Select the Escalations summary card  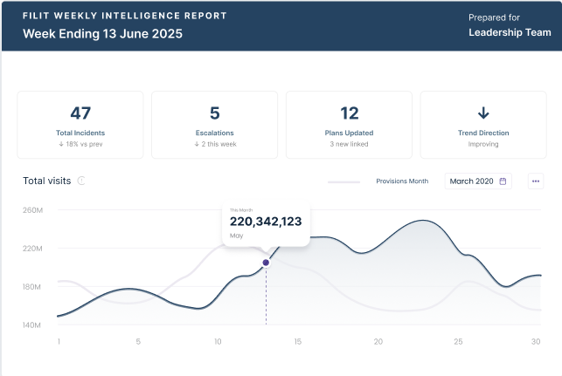(214, 125)
